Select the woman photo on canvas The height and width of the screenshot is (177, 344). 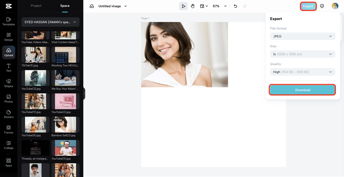[184, 55]
